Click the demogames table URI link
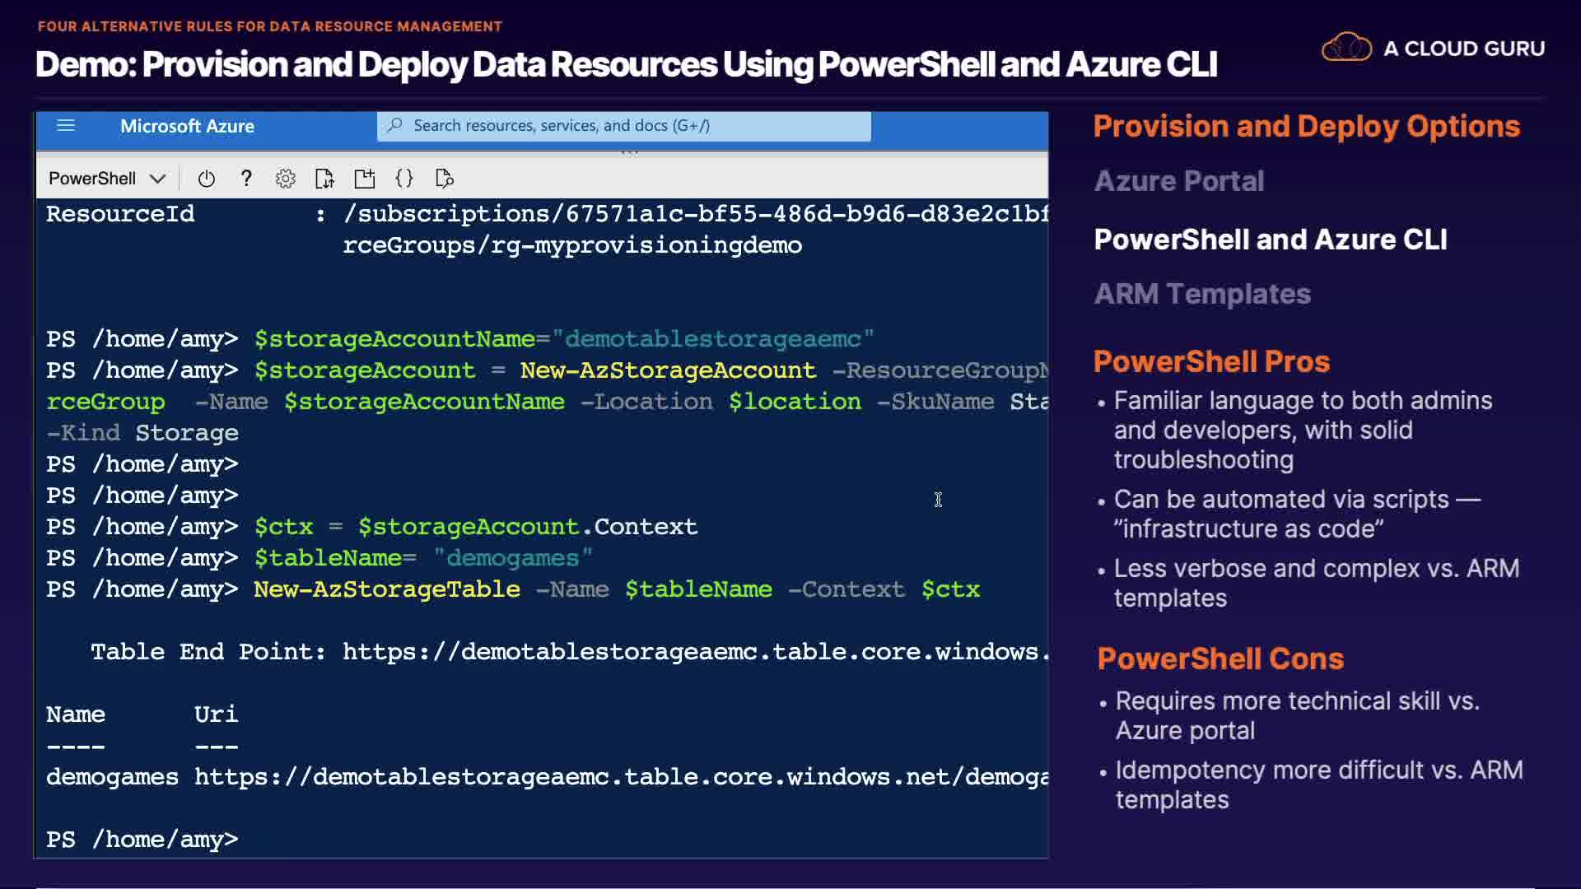The width and height of the screenshot is (1581, 889). (620, 777)
